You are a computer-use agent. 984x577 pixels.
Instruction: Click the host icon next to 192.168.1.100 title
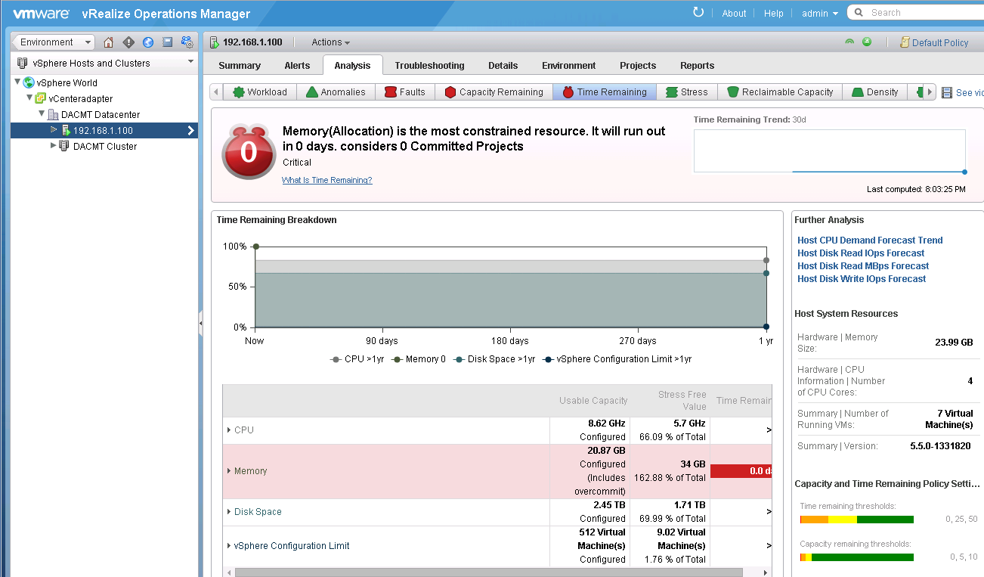click(215, 42)
